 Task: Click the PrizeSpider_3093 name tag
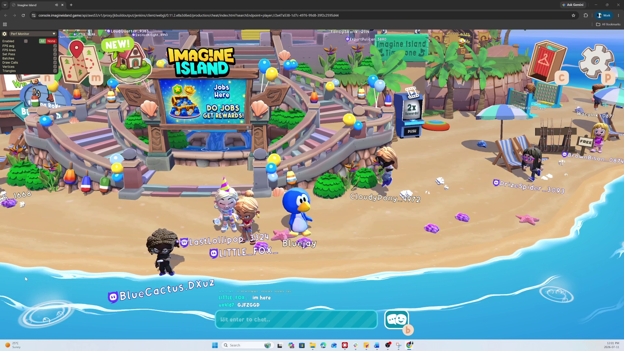(529, 187)
